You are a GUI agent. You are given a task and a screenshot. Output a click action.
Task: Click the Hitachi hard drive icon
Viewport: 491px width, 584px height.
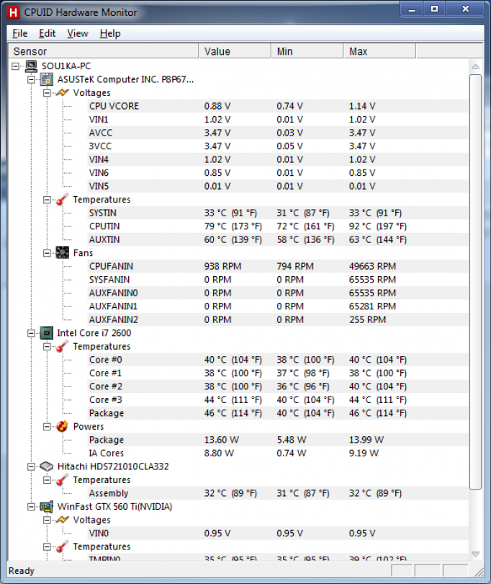(47, 466)
